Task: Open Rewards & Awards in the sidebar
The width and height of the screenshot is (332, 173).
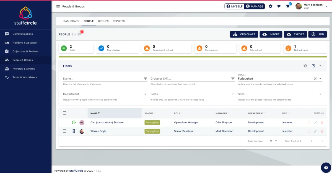Action: (x=26, y=68)
